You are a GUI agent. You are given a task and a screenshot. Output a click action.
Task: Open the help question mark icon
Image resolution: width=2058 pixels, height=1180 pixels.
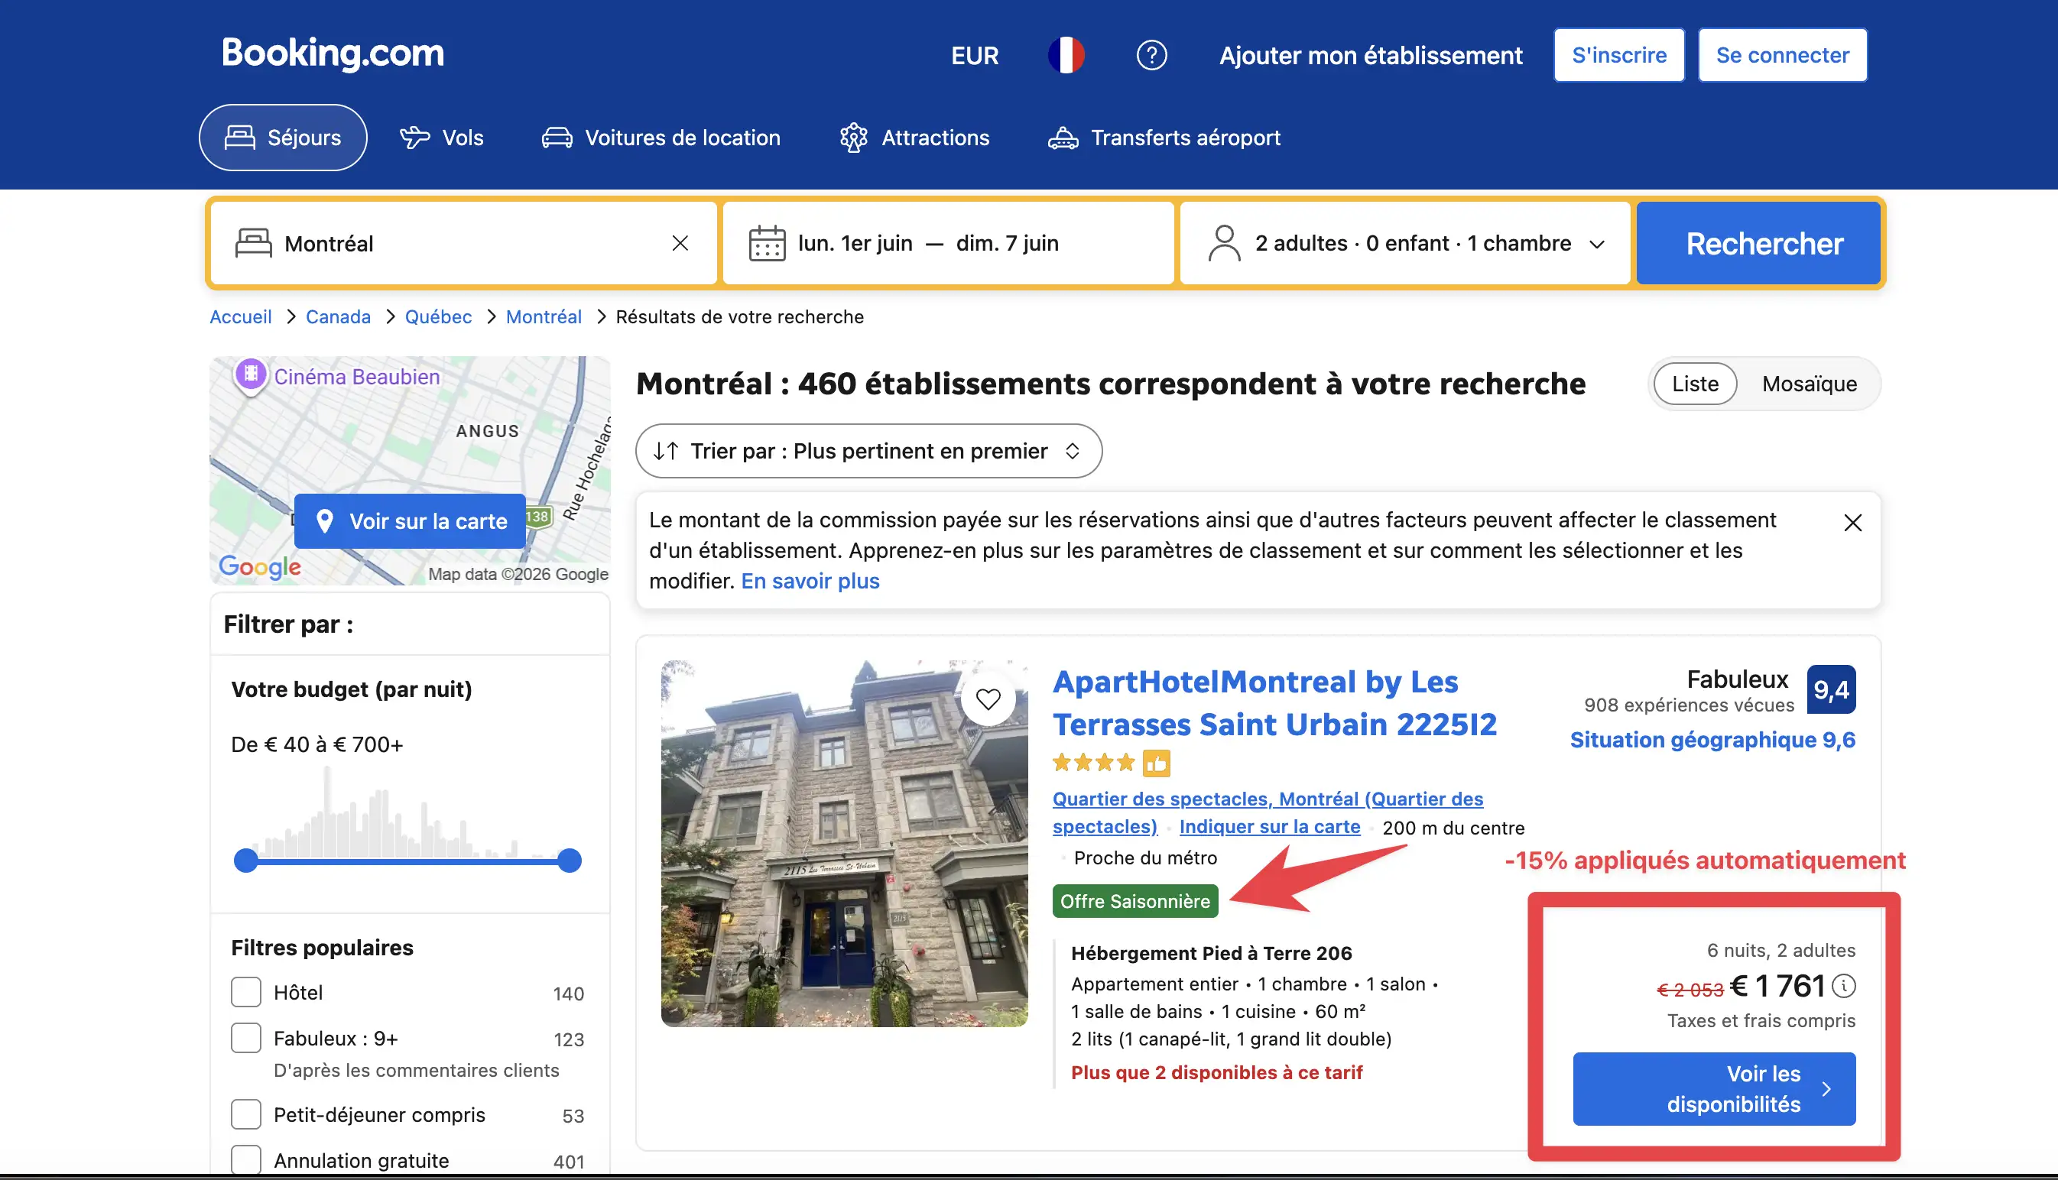(x=1151, y=54)
